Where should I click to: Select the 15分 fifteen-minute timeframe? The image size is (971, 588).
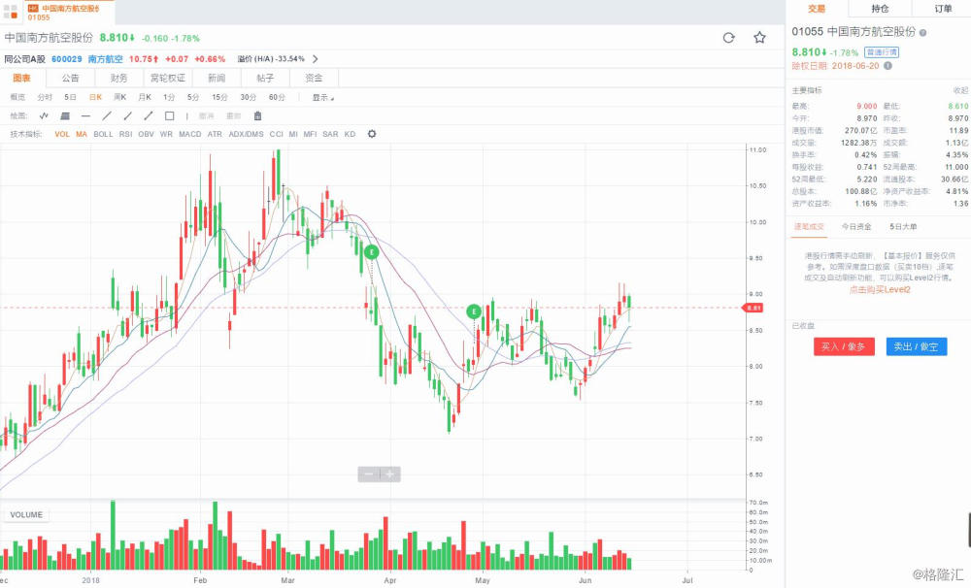pyautogui.click(x=219, y=97)
